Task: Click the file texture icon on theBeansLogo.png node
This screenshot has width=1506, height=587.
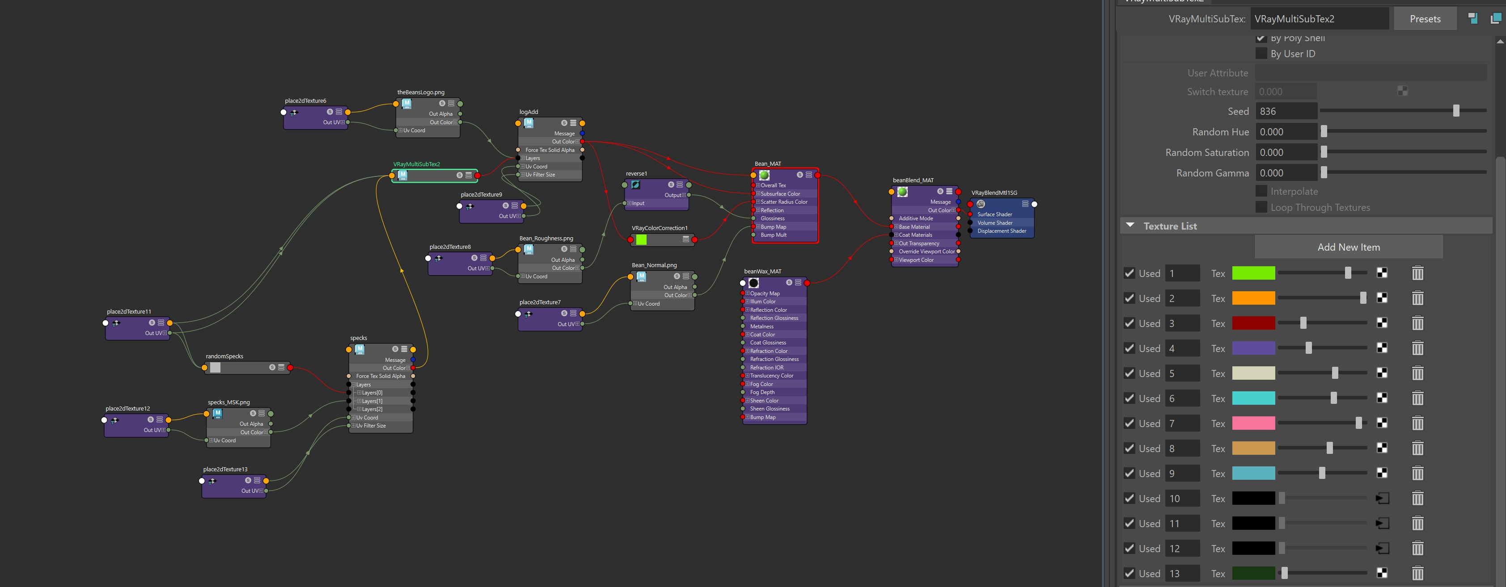Action: 407,103
